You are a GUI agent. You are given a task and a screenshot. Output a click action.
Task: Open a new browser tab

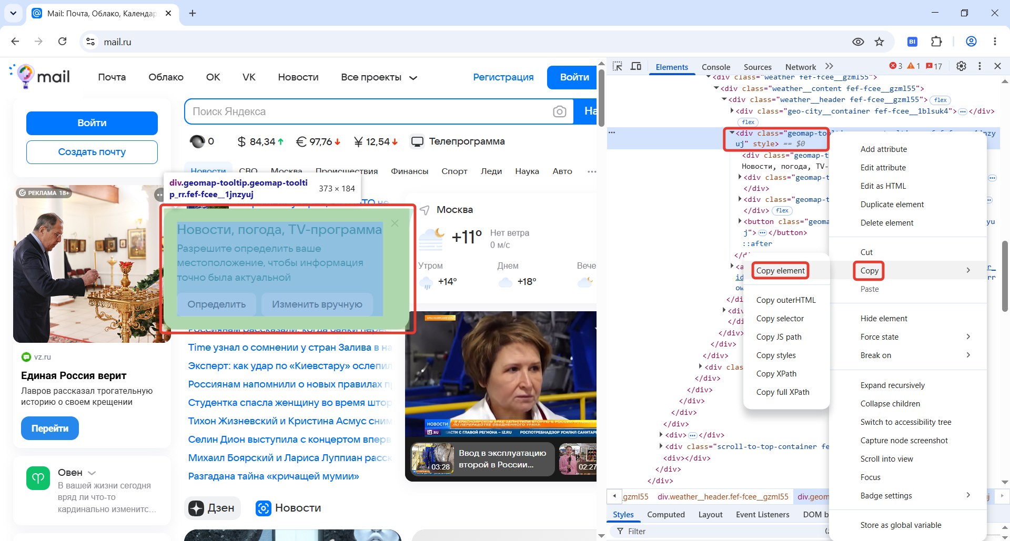pos(193,13)
